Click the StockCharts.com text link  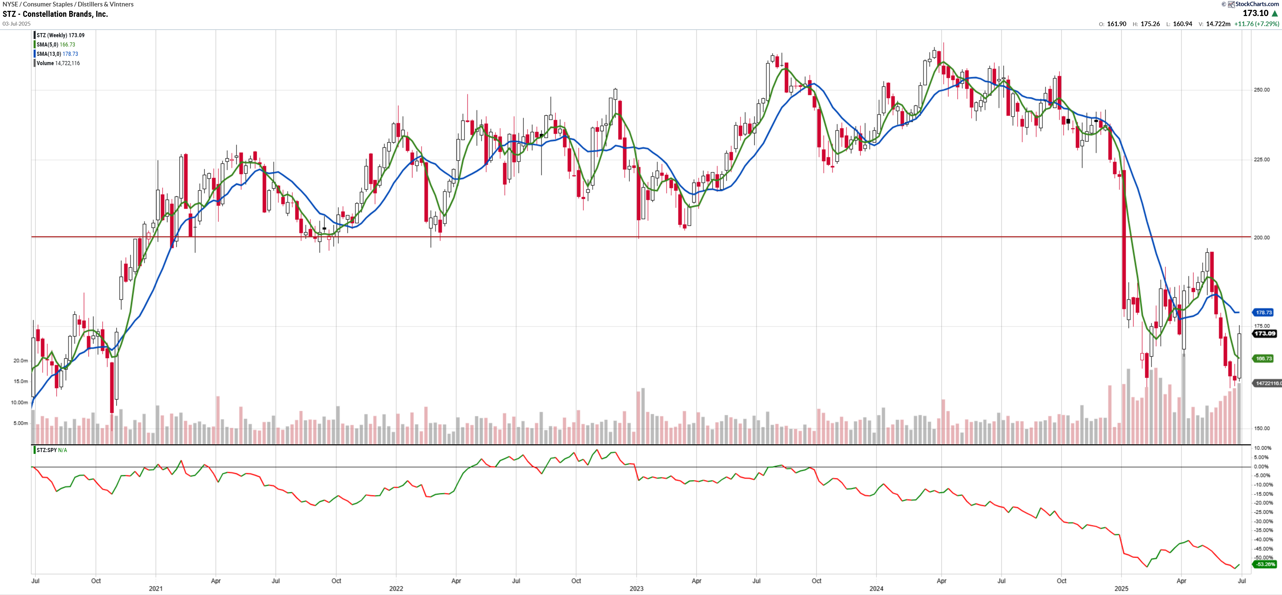(1257, 4)
